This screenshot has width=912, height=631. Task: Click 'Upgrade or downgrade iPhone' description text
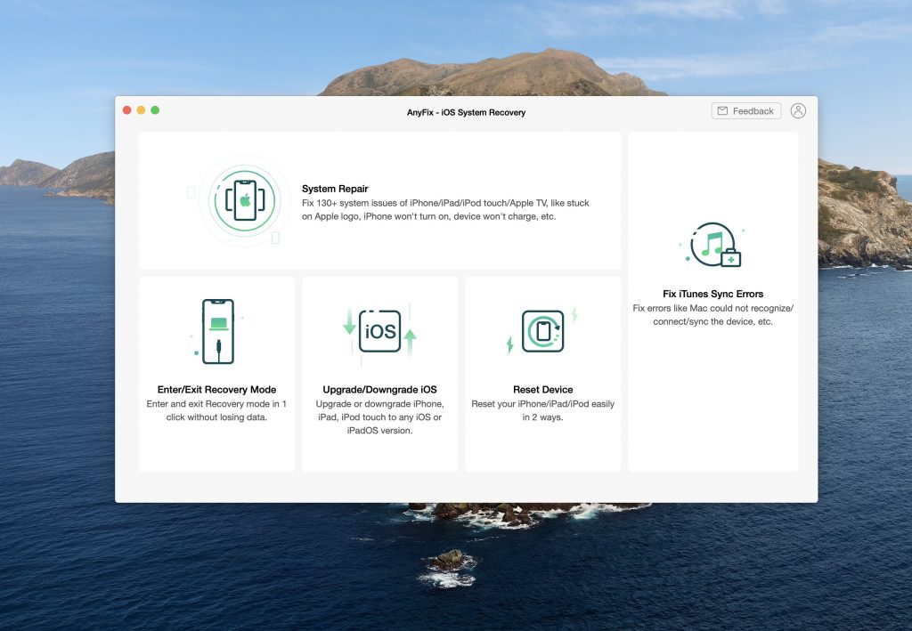pyautogui.click(x=379, y=417)
